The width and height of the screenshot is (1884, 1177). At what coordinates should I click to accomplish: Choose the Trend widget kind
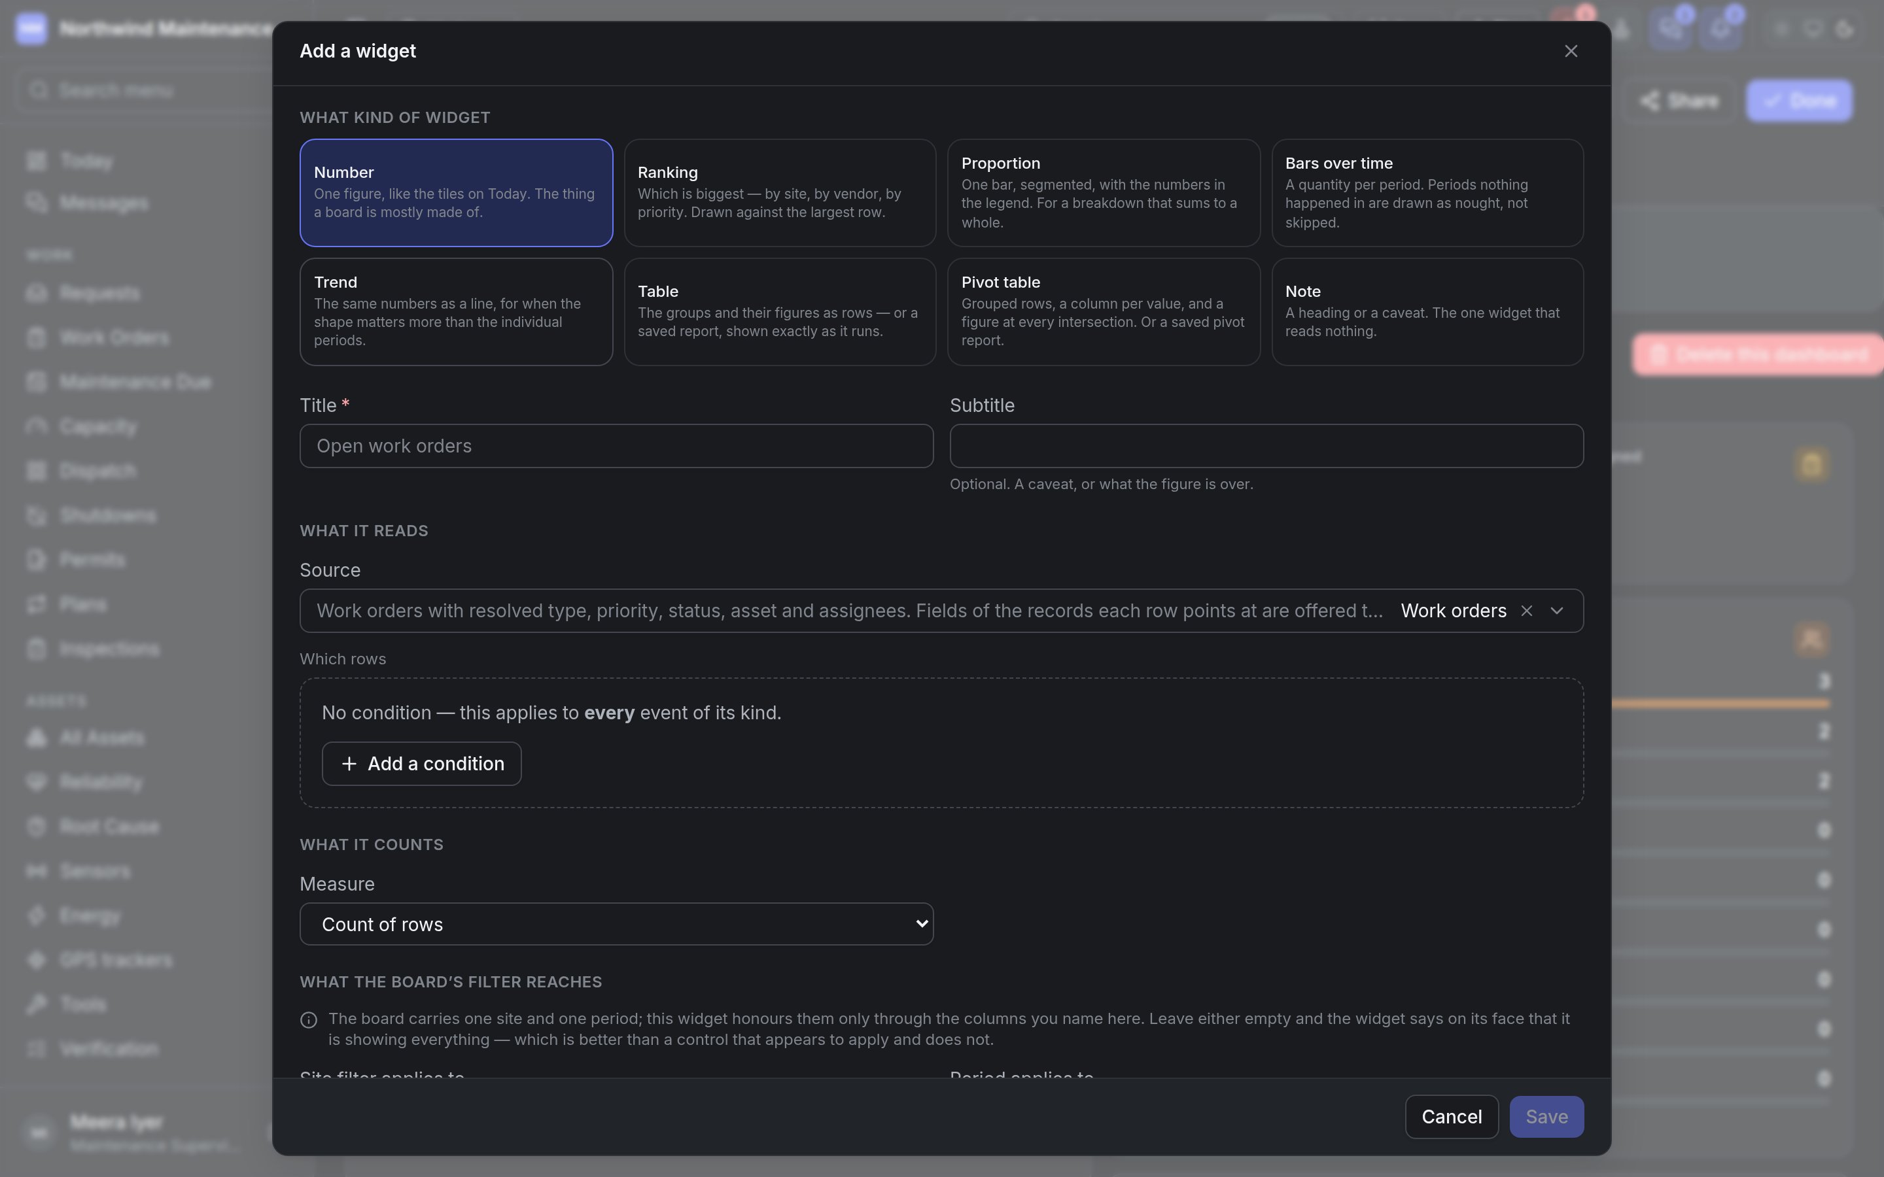456,311
